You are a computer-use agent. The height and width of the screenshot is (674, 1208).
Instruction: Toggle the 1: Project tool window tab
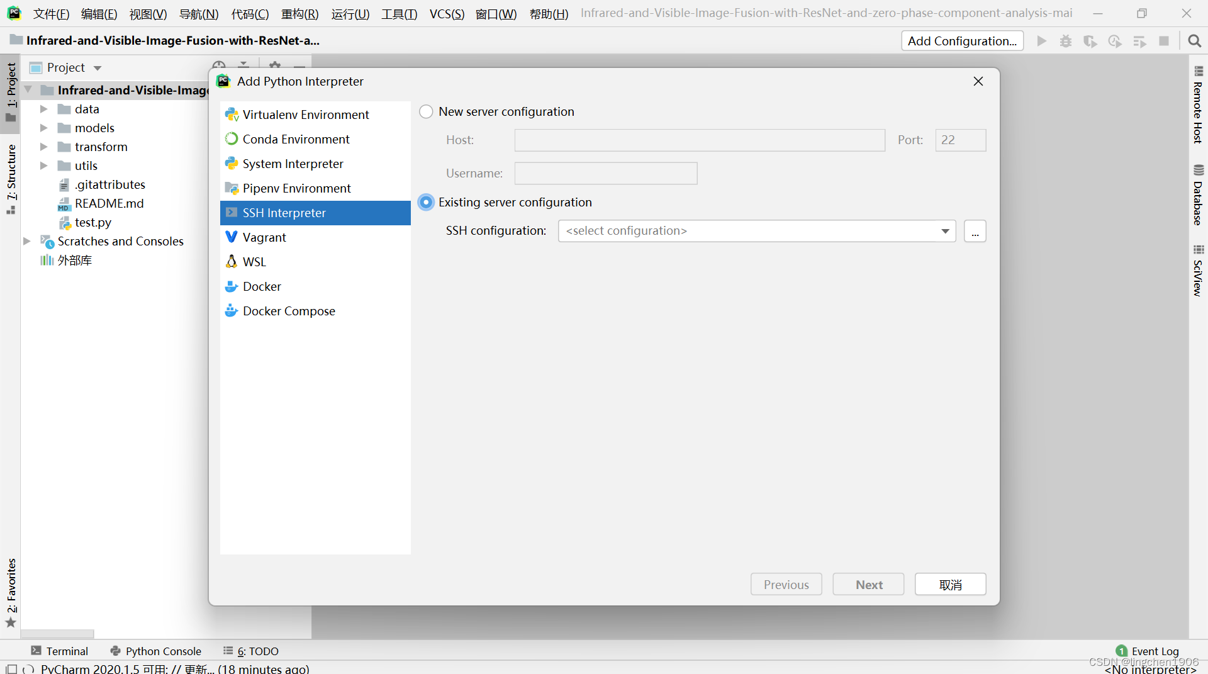pos(11,93)
